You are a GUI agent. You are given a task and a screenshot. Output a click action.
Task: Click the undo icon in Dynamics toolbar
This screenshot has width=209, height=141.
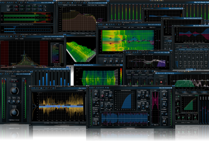[x=90, y=88]
